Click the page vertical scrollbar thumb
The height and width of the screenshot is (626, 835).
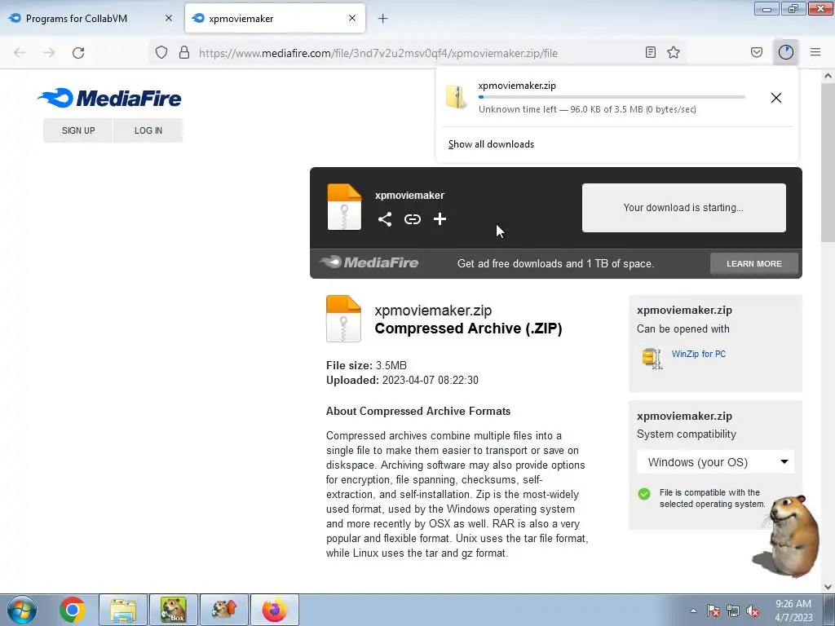coord(828,162)
